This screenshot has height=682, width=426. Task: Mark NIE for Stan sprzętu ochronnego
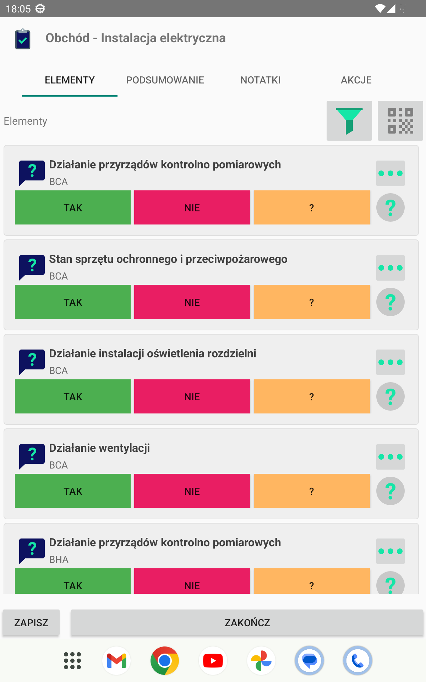192,302
